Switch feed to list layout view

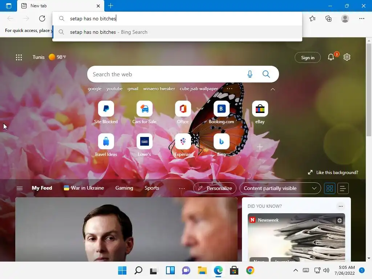pos(343,189)
